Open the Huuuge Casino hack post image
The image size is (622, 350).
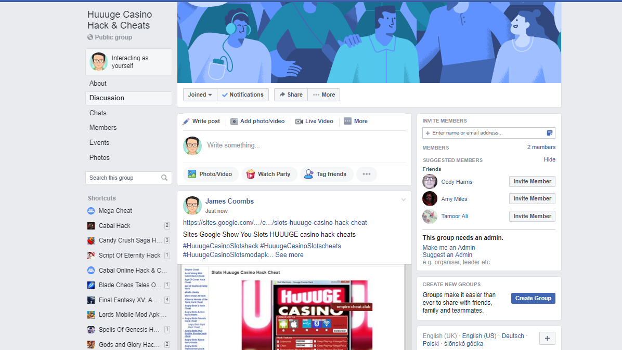(294, 307)
